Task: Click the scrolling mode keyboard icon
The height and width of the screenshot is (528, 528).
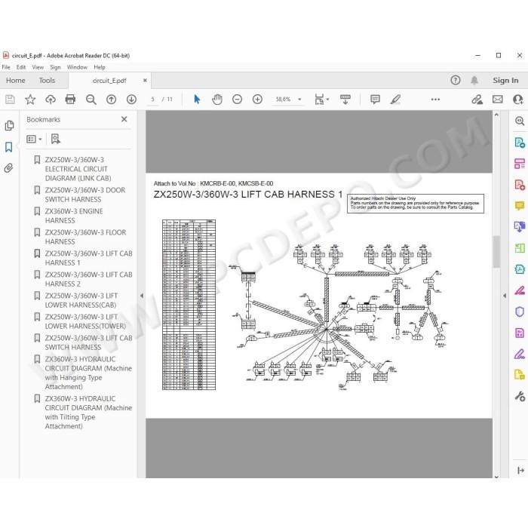Action: coord(345,100)
